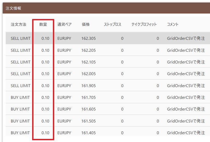Click quantity 0.10 in the 162.105 row
Image resolution: width=210 pixels, height=142 pixels.
pyautogui.click(x=45, y=62)
